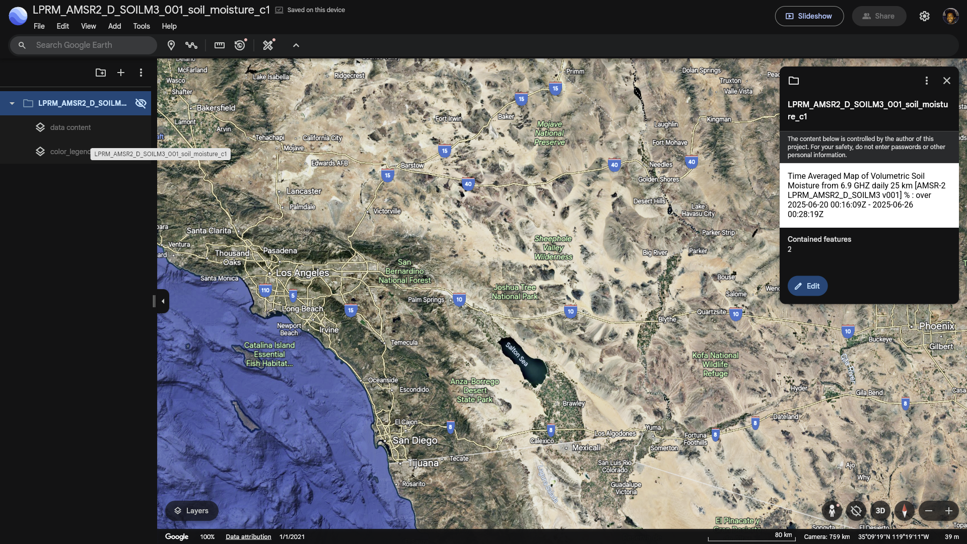Image resolution: width=967 pixels, height=544 pixels.
Task: Zoom in with the plus button
Action: 949,511
